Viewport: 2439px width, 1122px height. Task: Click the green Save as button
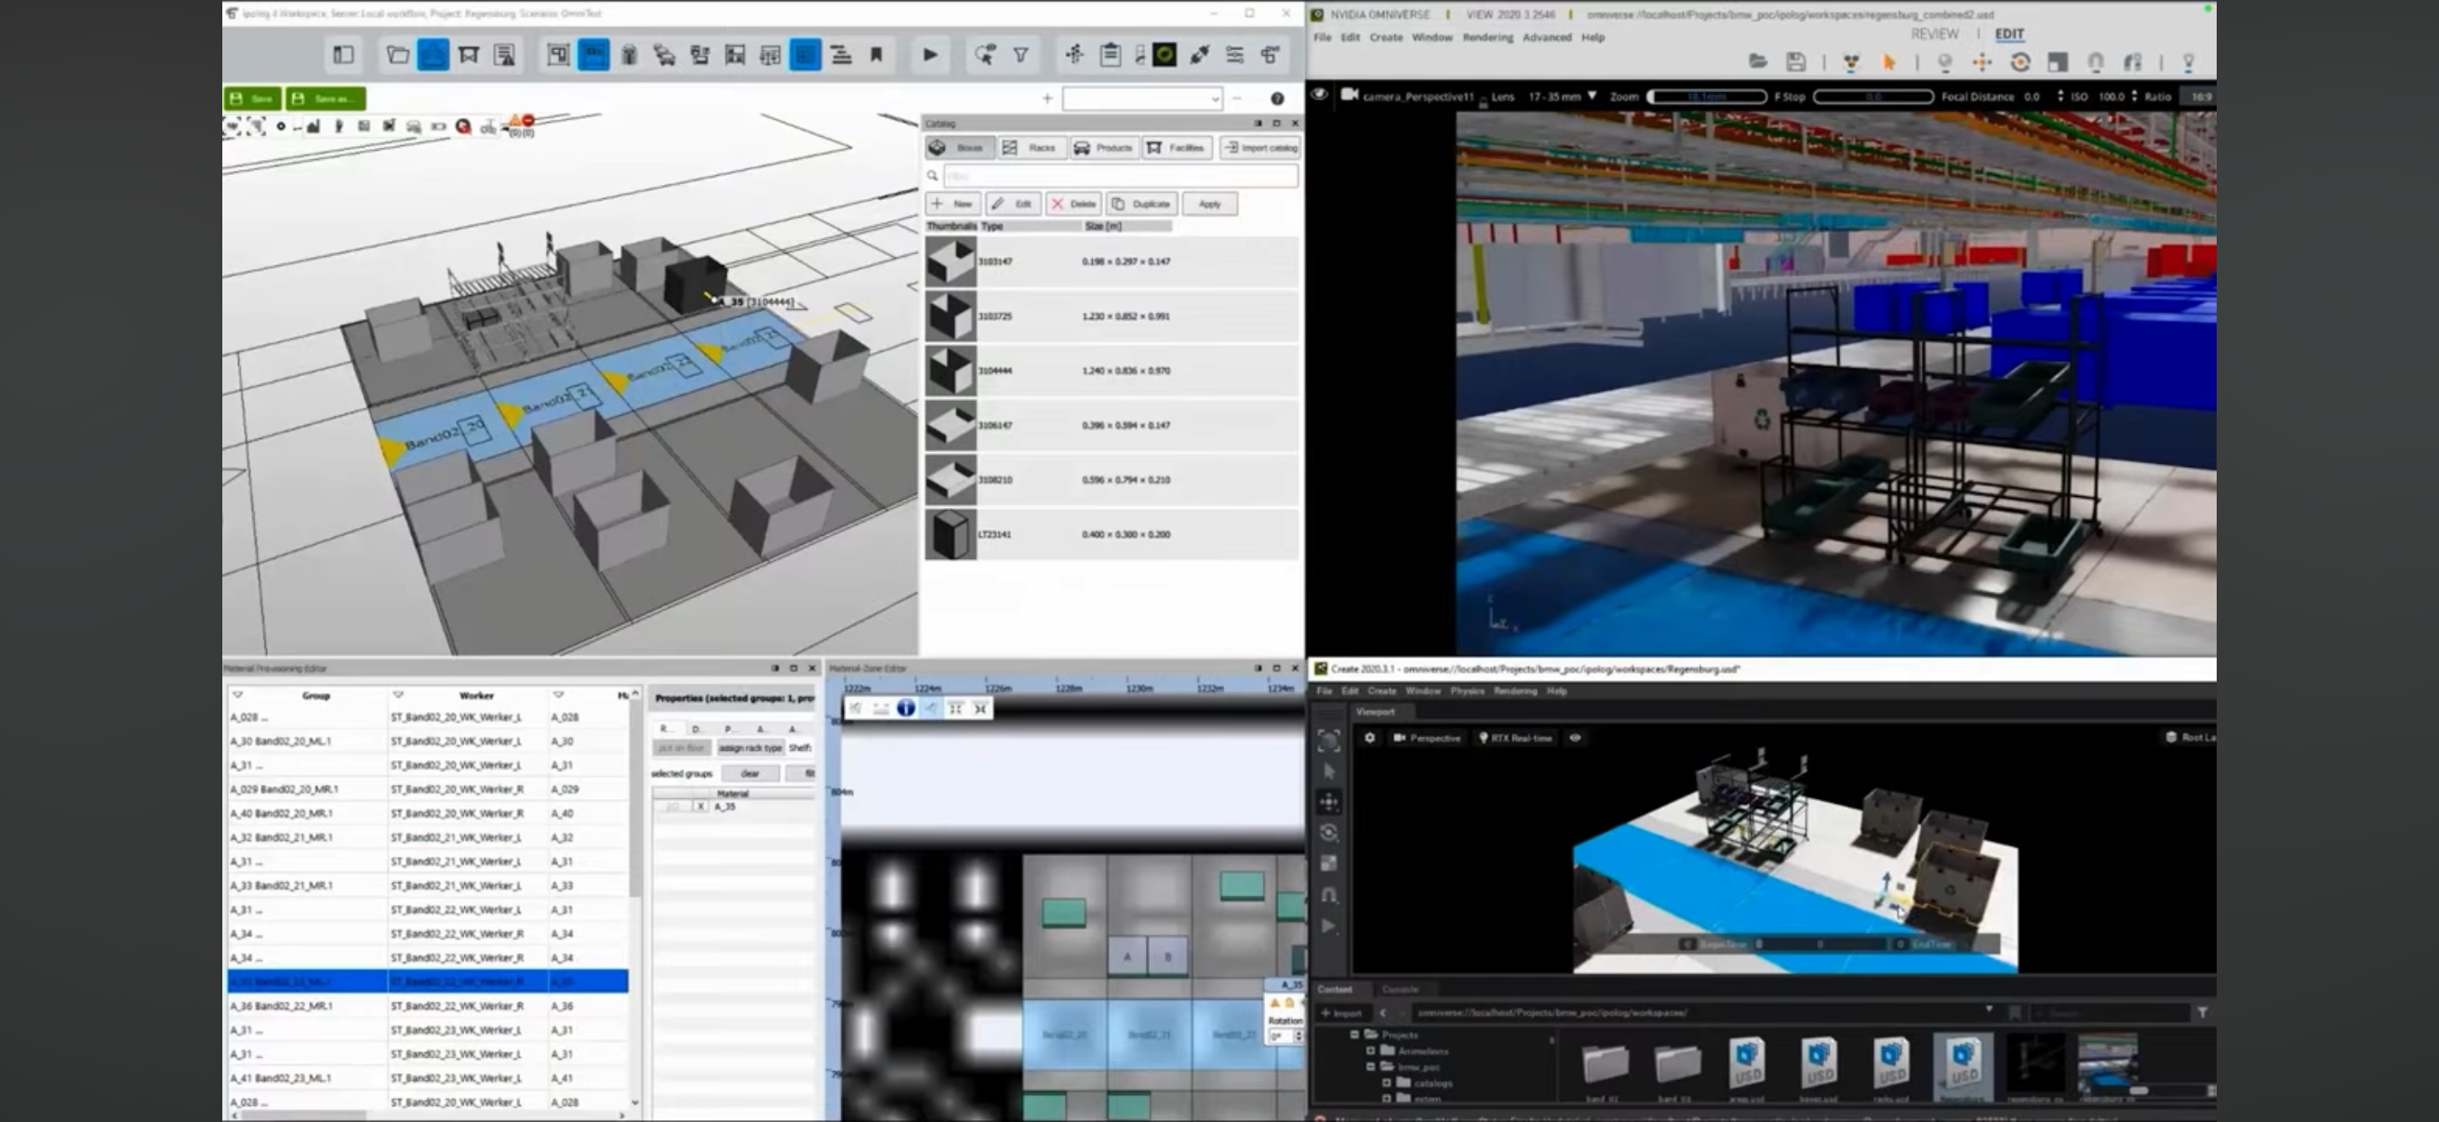[x=325, y=99]
